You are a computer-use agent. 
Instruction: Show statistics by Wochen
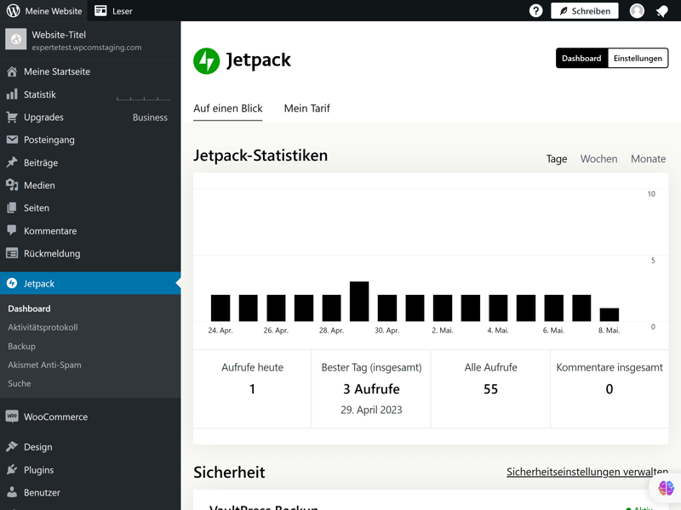[x=598, y=159]
